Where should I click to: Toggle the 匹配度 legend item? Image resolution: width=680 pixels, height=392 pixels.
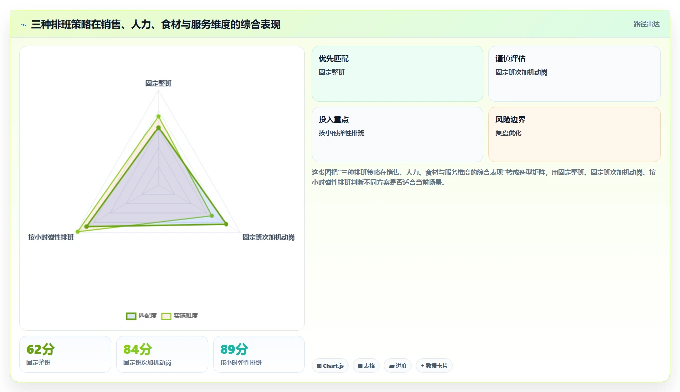[x=142, y=316]
